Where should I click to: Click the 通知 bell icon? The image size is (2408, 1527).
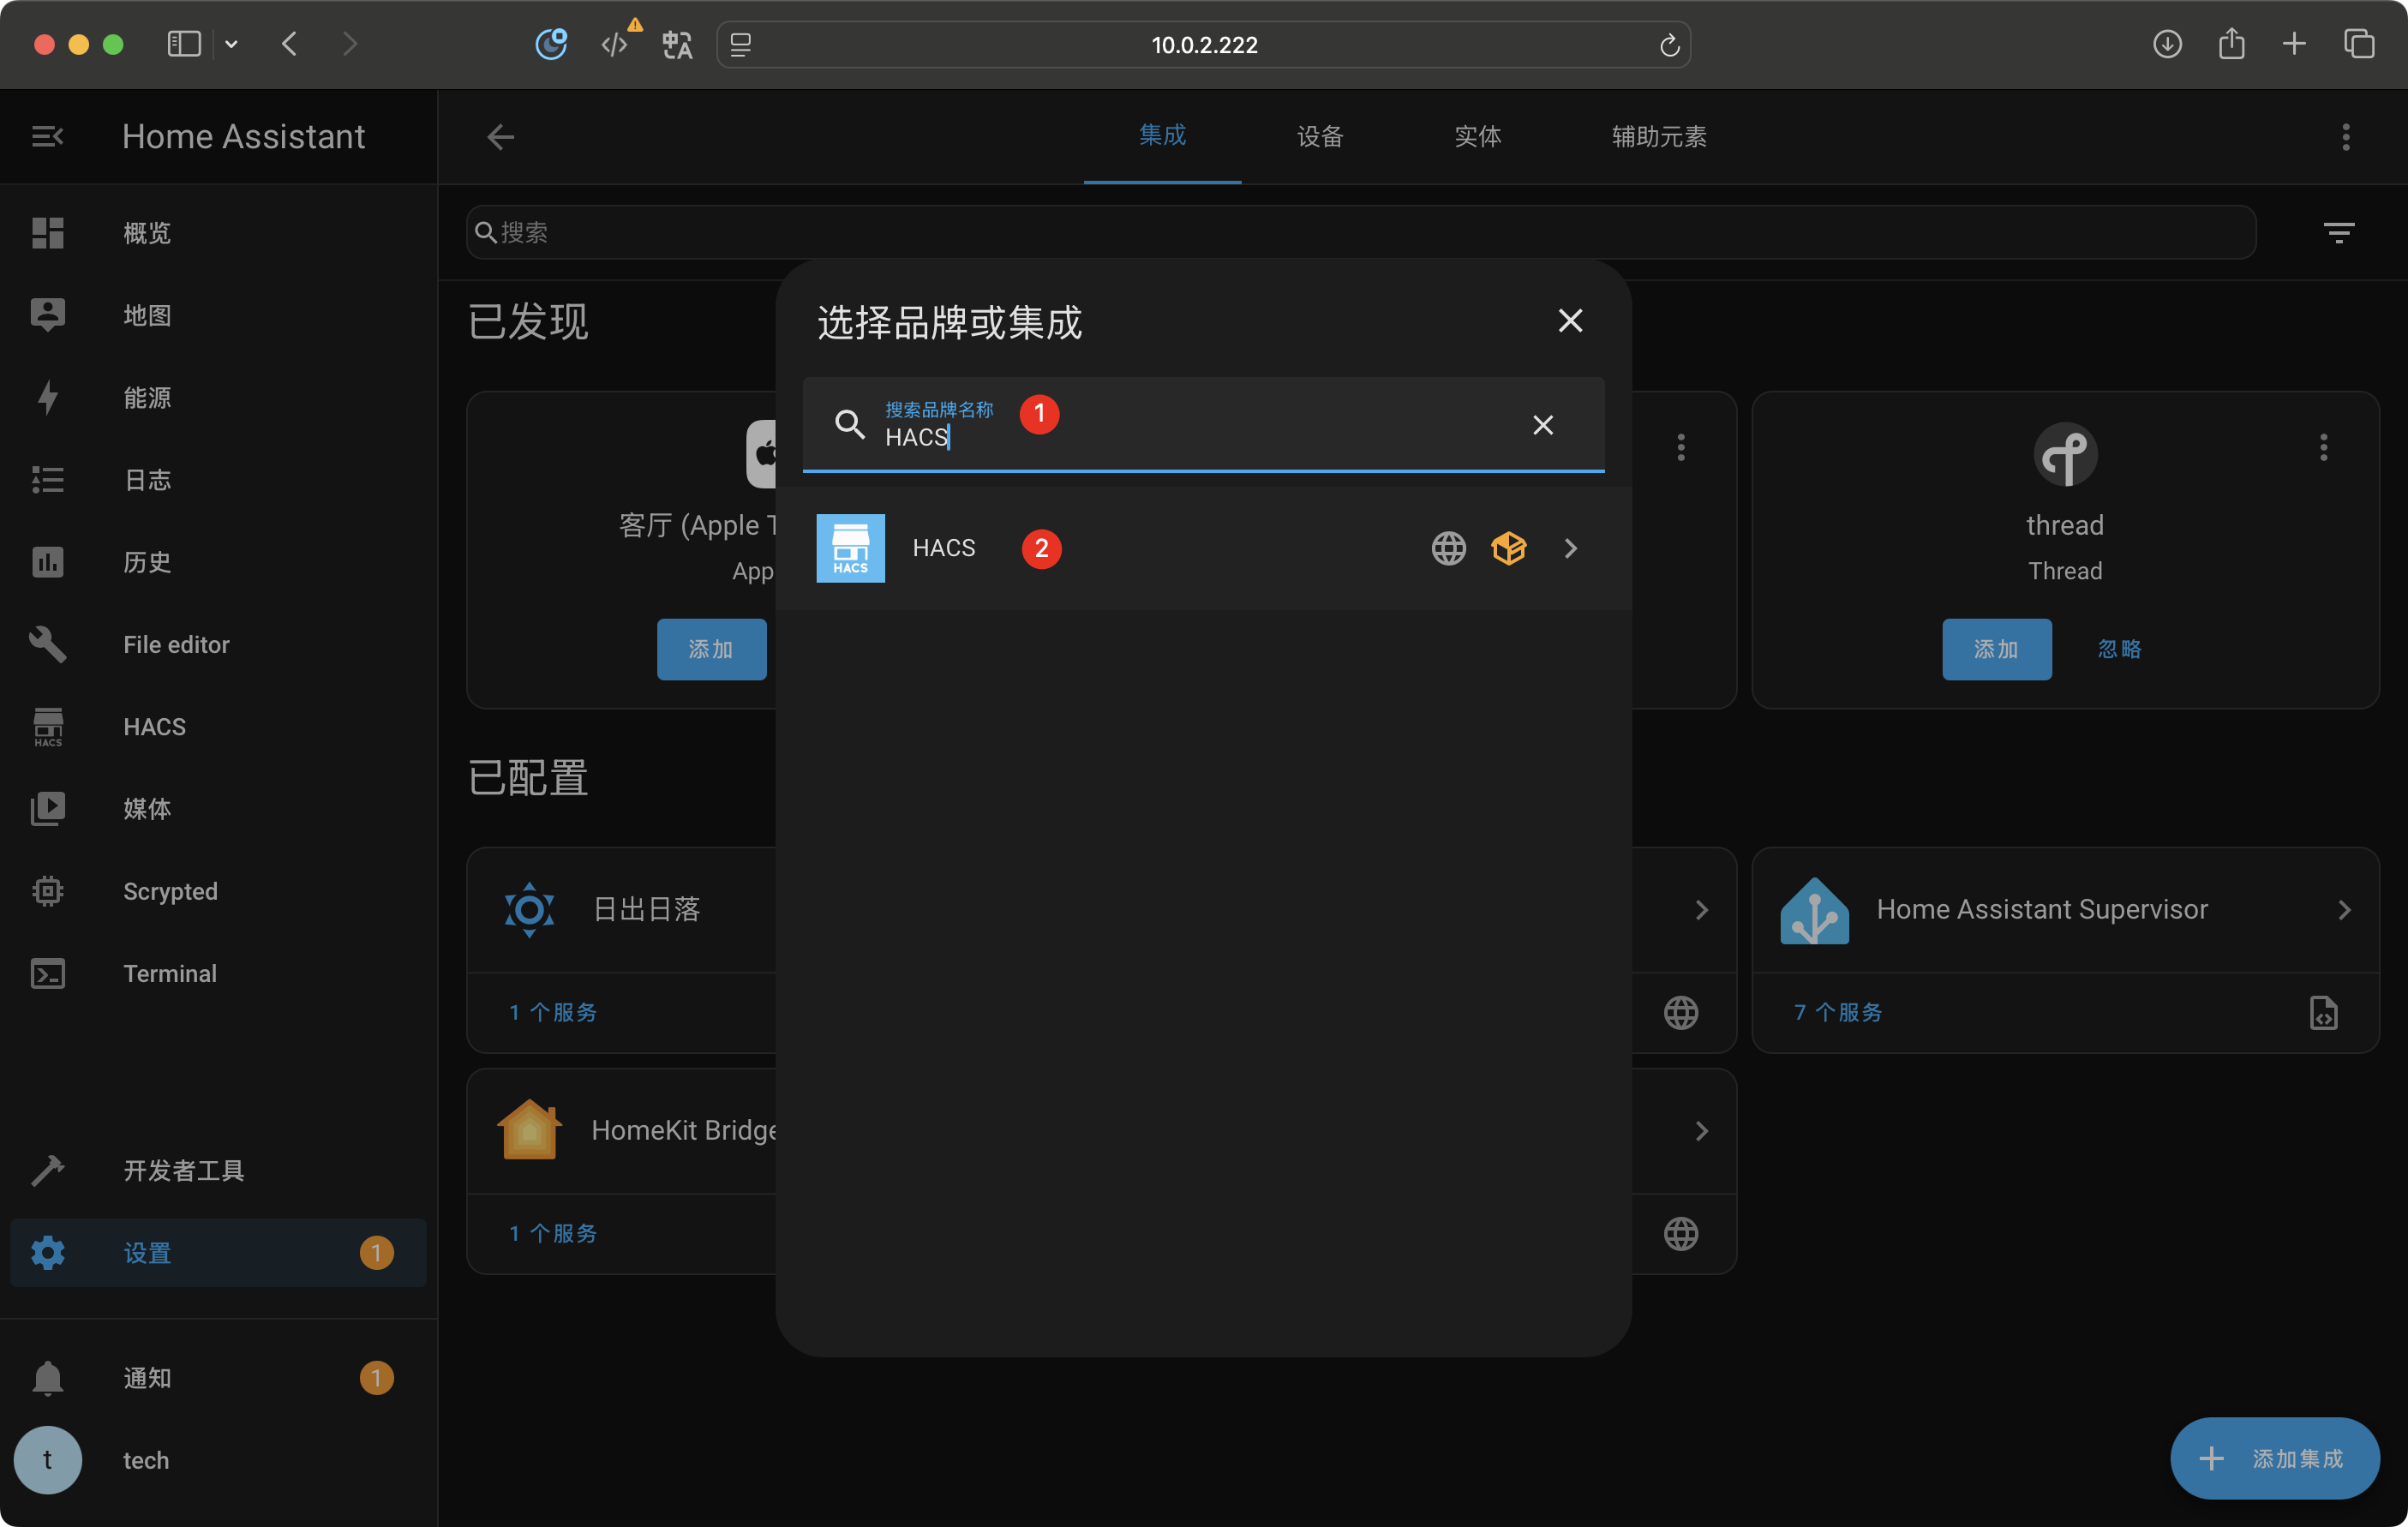(47, 1378)
